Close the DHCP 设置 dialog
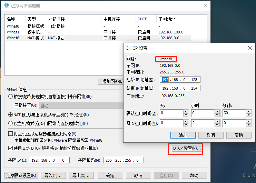256x183 pixels. coord(250,48)
